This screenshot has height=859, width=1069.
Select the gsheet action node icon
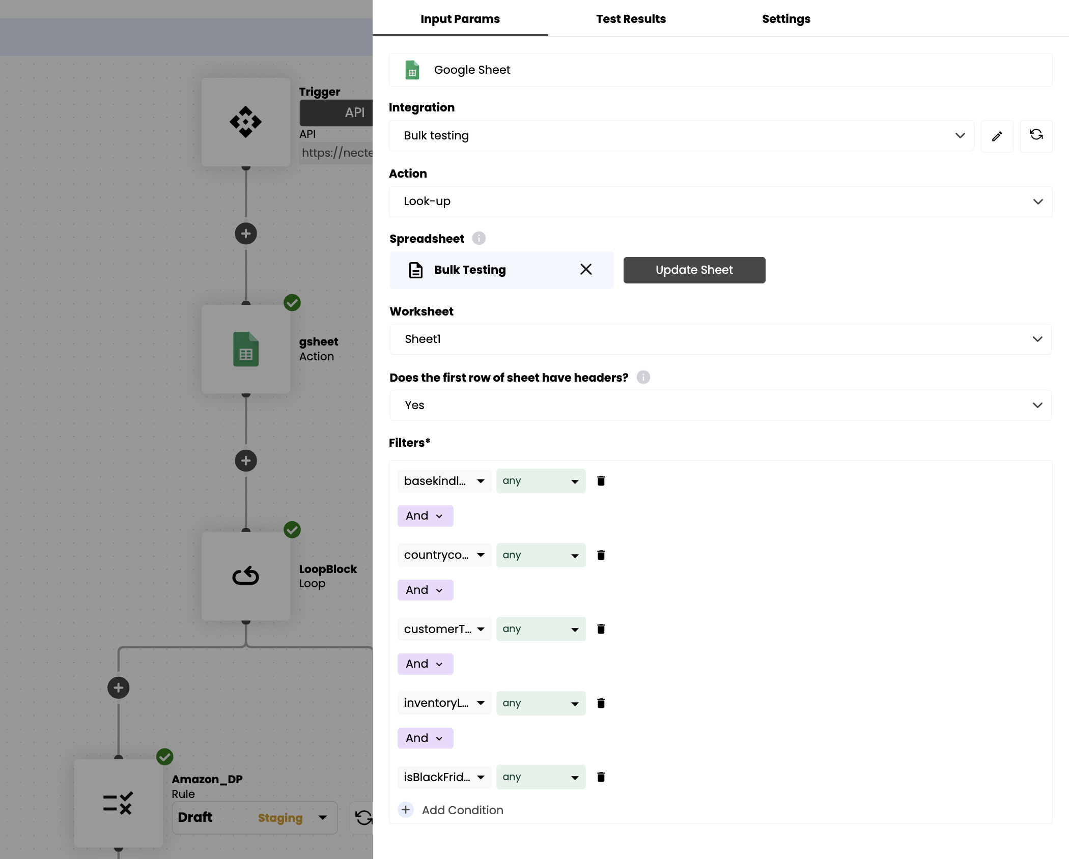click(x=246, y=349)
